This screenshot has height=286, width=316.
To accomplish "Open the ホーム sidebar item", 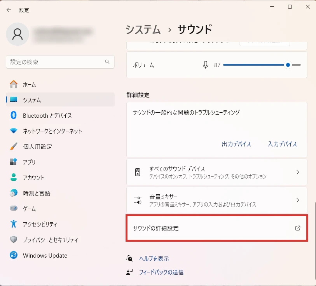I will click(29, 84).
